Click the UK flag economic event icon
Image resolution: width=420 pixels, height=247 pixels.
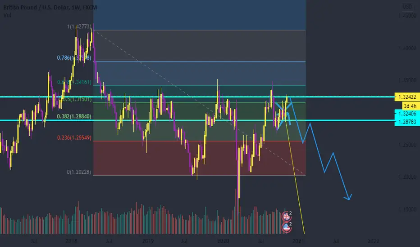coord(286,216)
